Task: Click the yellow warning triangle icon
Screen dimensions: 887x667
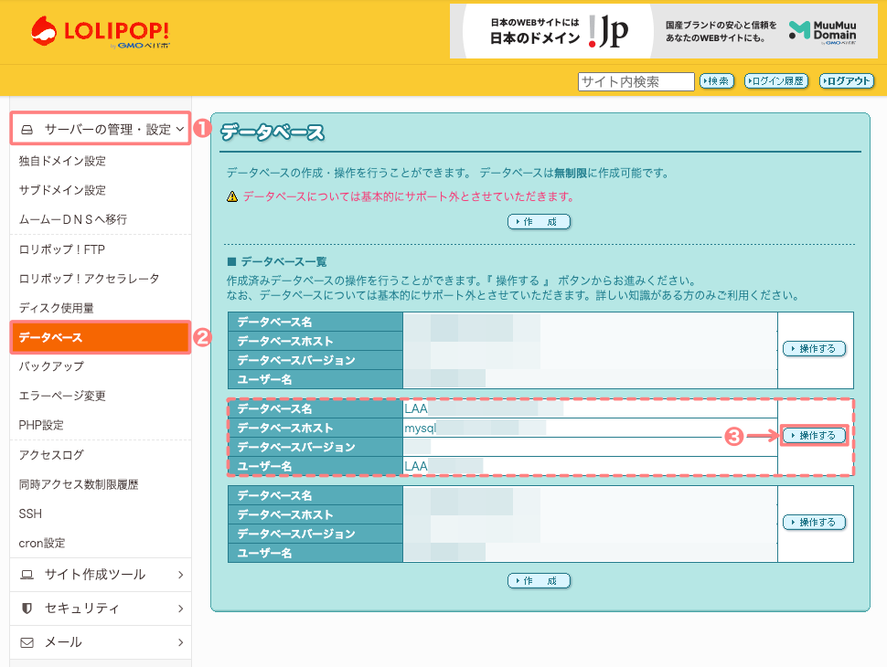Action: click(232, 196)
